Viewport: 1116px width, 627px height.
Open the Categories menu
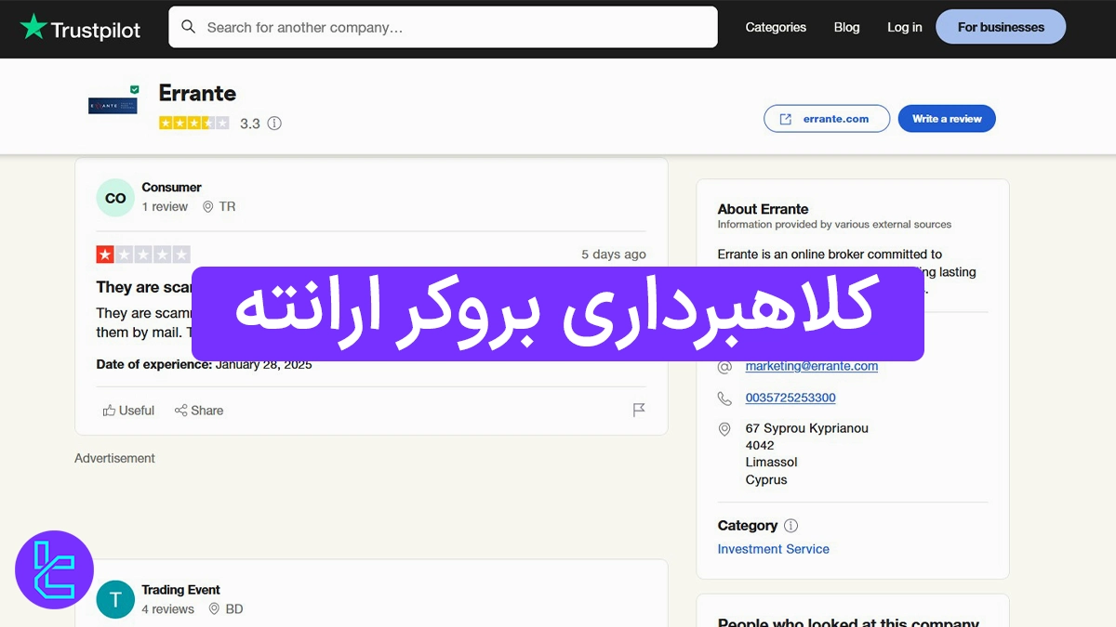pyautogui.click(x=776, y=27)
